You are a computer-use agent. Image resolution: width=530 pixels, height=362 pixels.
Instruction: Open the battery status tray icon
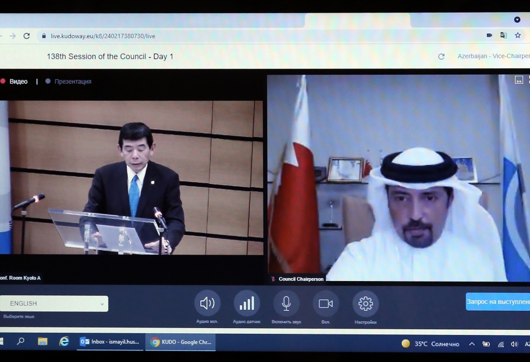tap(486, 344)
